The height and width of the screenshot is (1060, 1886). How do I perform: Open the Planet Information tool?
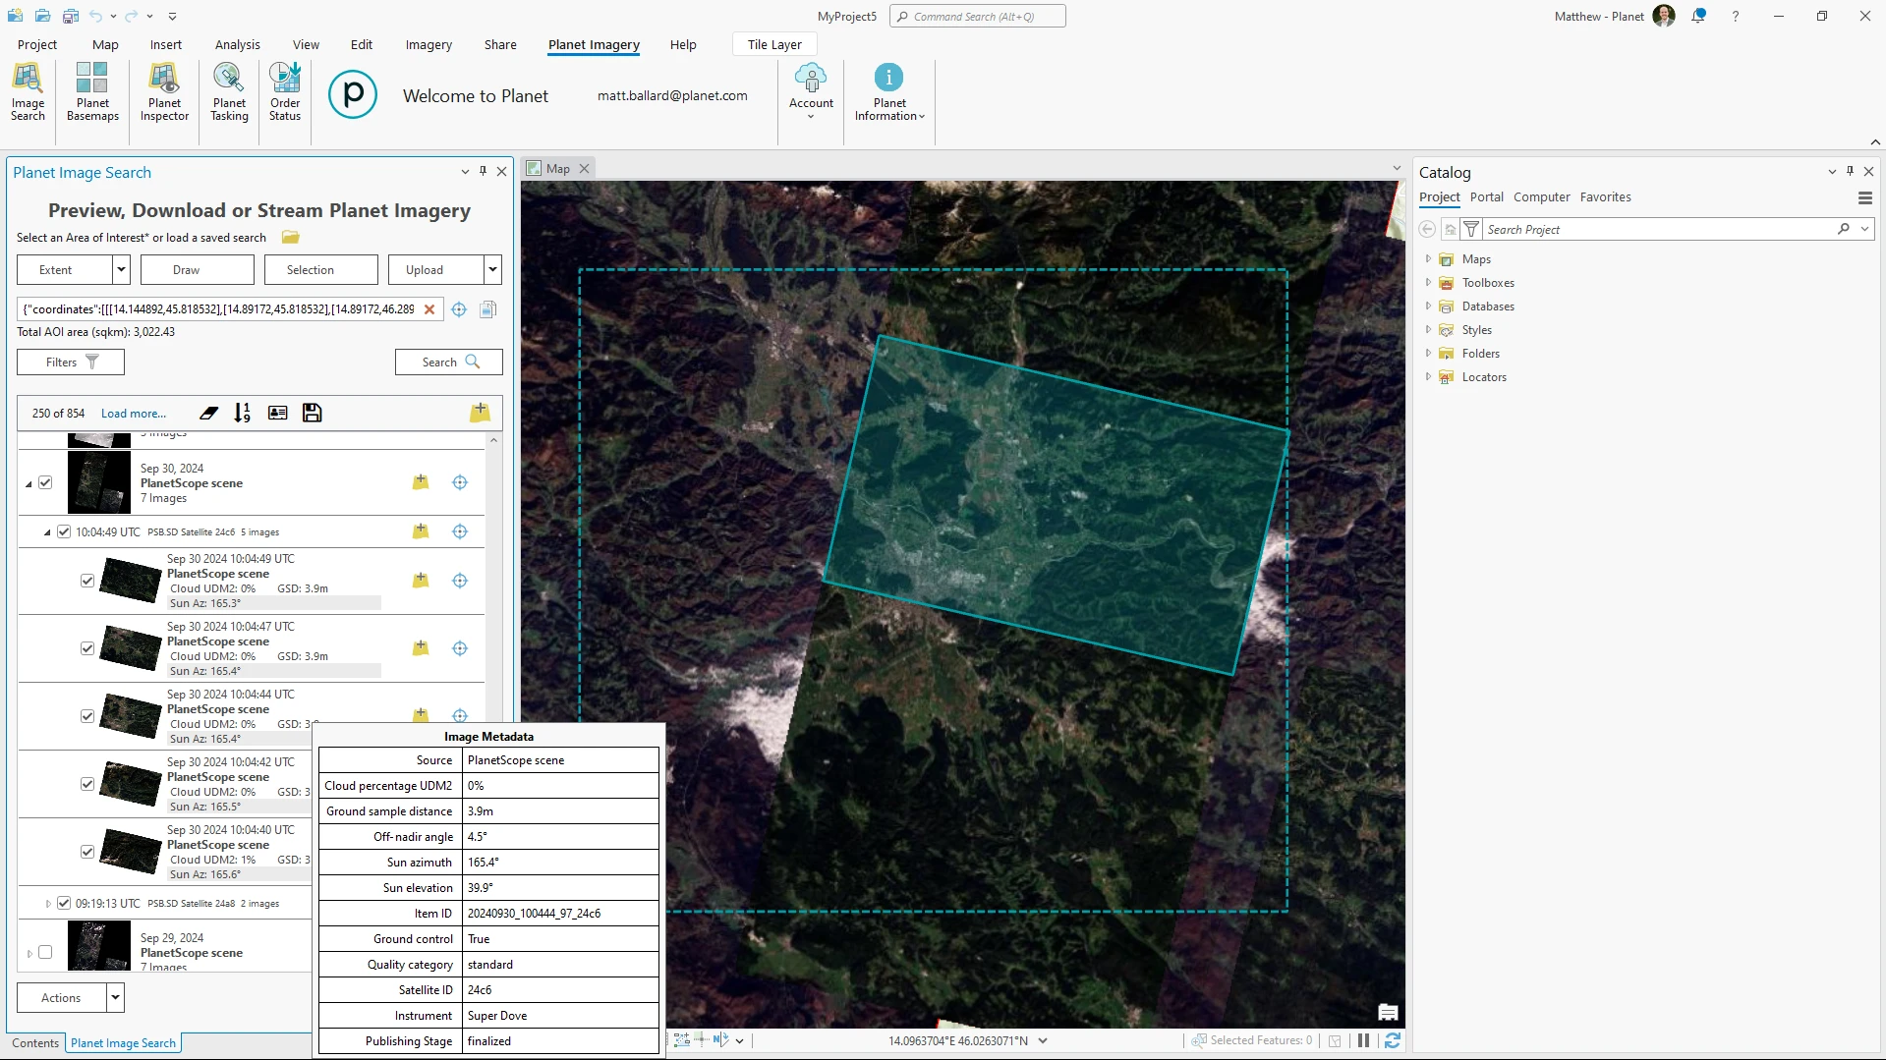(x=889, y=92)
